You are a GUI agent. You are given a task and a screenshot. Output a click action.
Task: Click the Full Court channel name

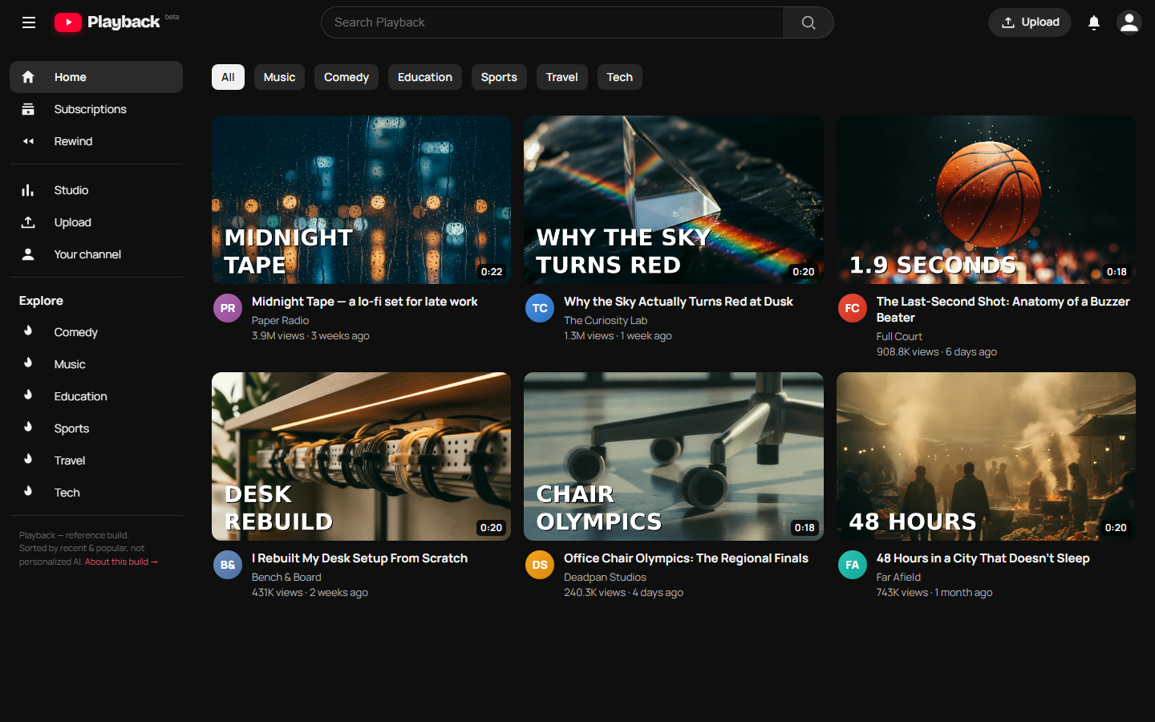coord(899,336)
